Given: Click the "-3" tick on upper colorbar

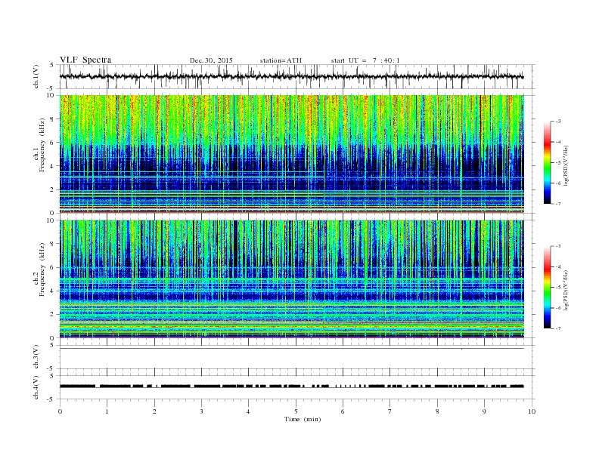Looking at the screenshot, I should click(x=557, y=122).
